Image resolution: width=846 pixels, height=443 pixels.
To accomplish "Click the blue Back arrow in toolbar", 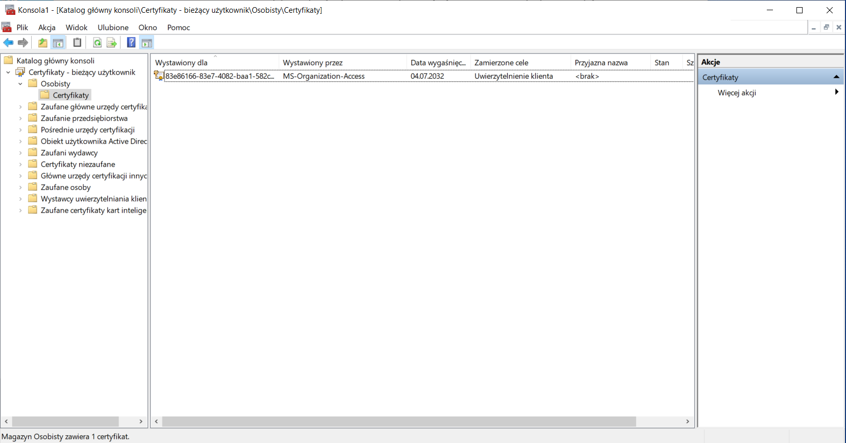I will [8, 43].
